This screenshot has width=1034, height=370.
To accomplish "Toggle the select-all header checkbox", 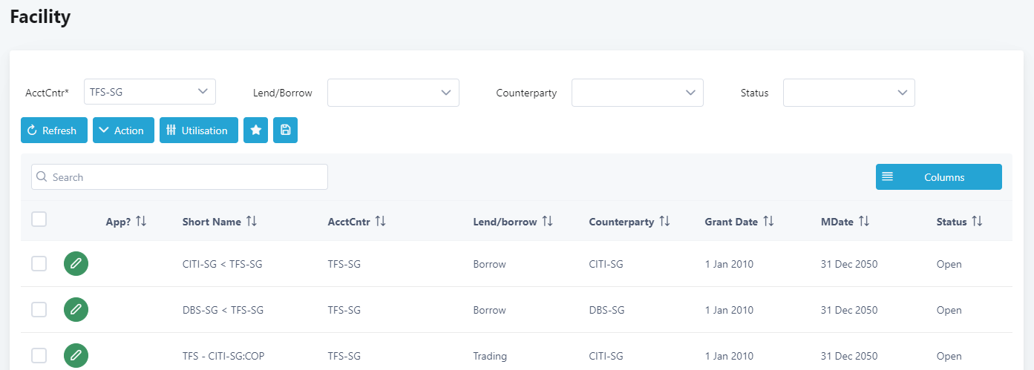I will click(x=39, y=219).
